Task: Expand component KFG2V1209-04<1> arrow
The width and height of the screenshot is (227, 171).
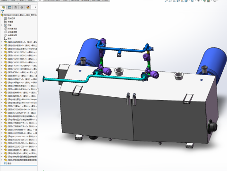Action: [x=2, y=109]
